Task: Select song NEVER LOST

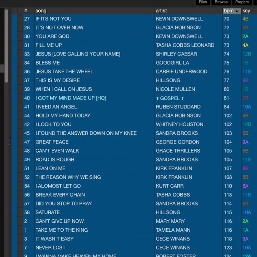Action: coord(50,248)
